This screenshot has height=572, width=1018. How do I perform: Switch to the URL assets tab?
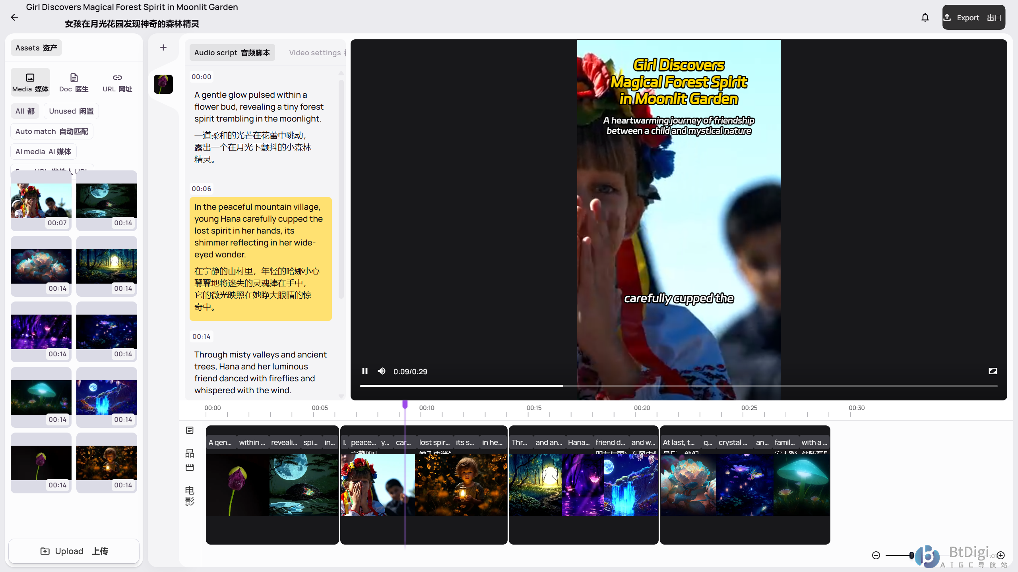pyautogui.click(x=117, y=82)
